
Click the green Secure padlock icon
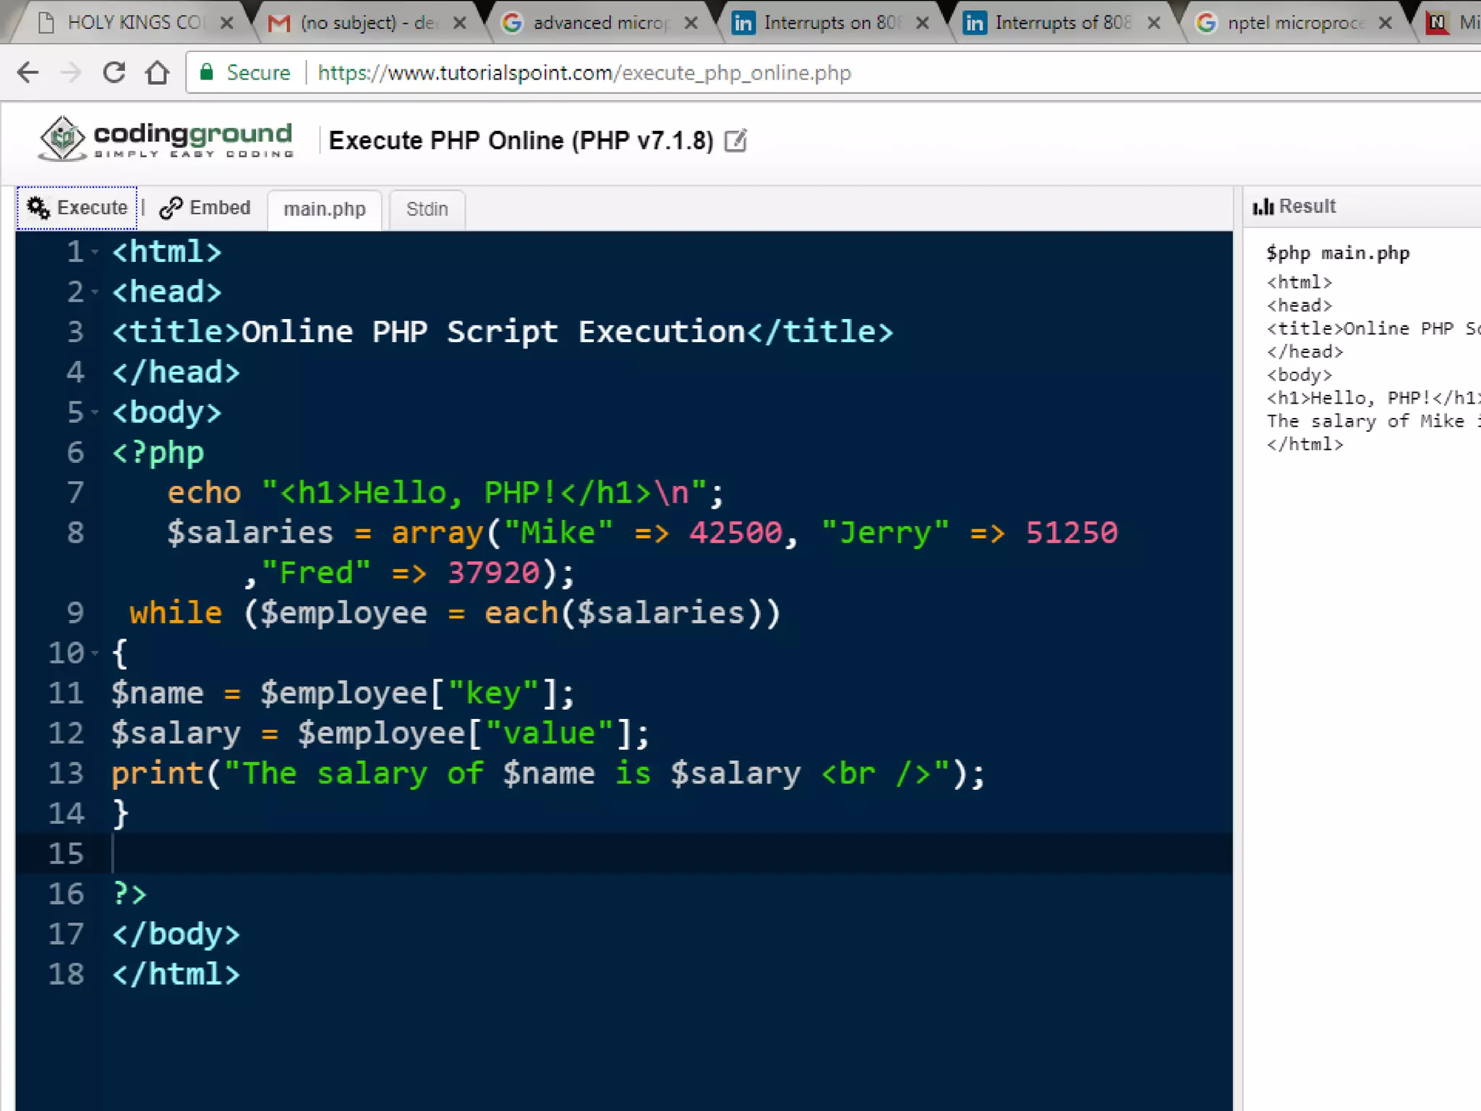(208, 72)
